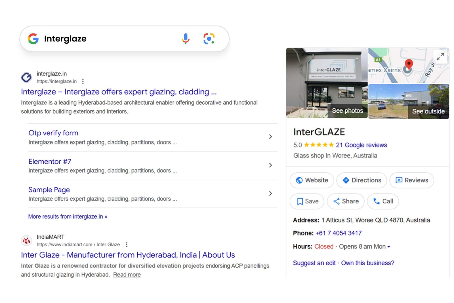This screenshot has width=454, height=303.
Task: Open three-dot menu beside IndiaMART result
Action: coord(127,245)
